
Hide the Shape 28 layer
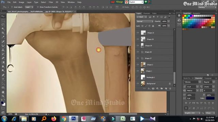click(138, 52)
